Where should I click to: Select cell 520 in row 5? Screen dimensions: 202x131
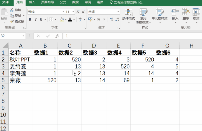45,80
